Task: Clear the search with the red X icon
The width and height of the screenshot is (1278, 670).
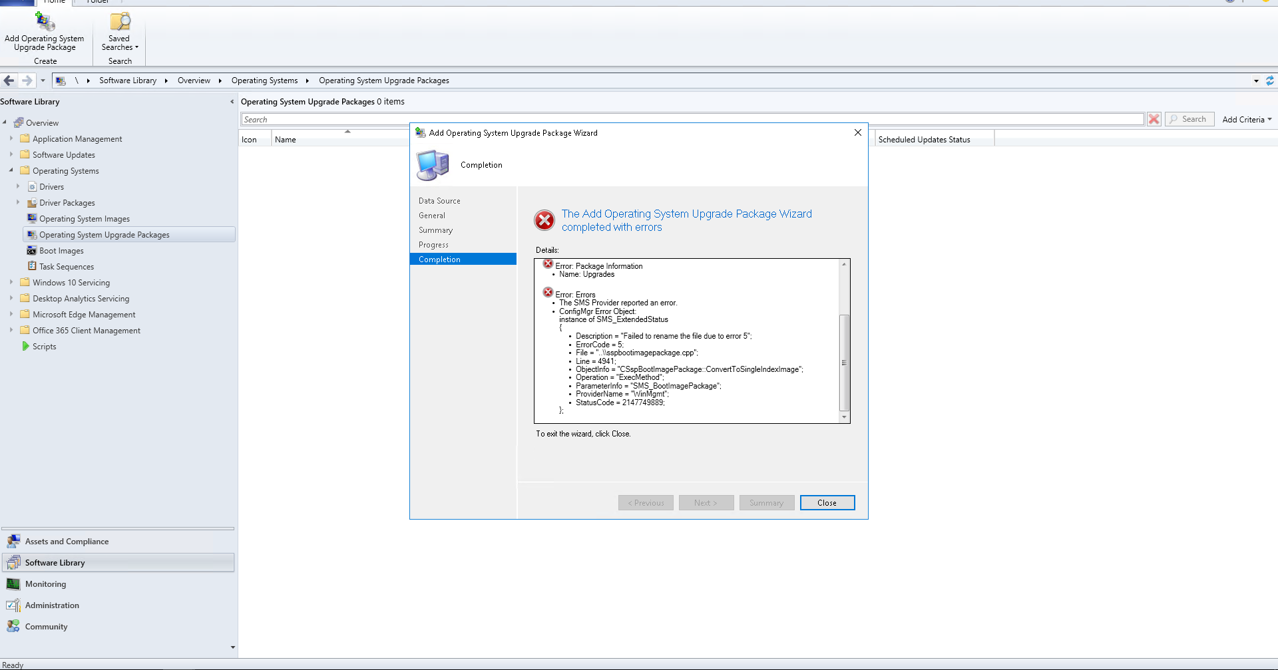Action: coord(1154,119)
